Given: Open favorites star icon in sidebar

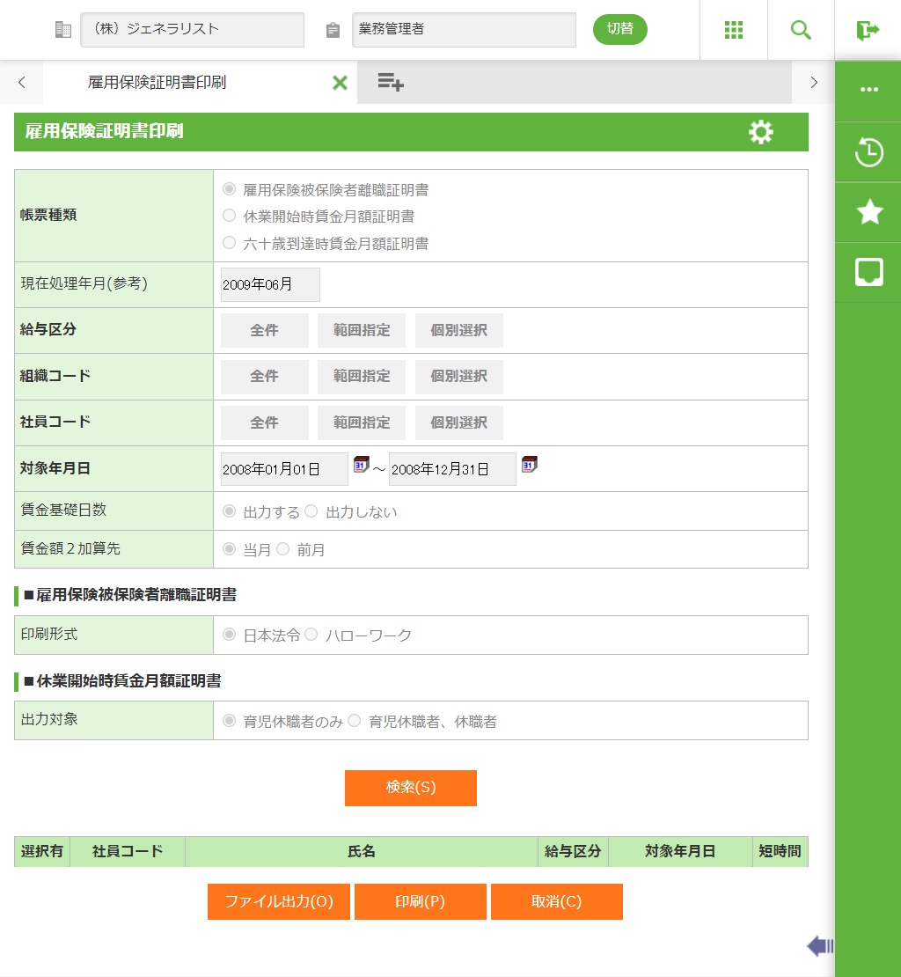Looking at the screenshot, I should tap(868, 212).
